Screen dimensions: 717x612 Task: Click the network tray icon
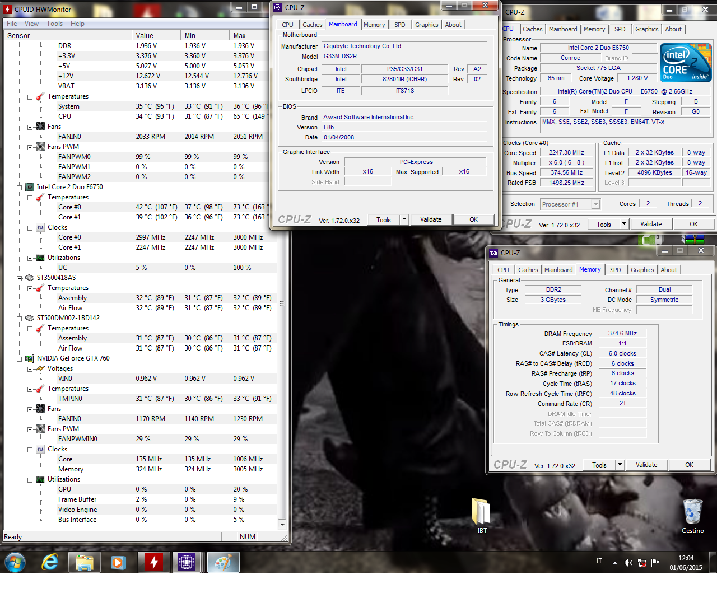[x=642, y=563]
